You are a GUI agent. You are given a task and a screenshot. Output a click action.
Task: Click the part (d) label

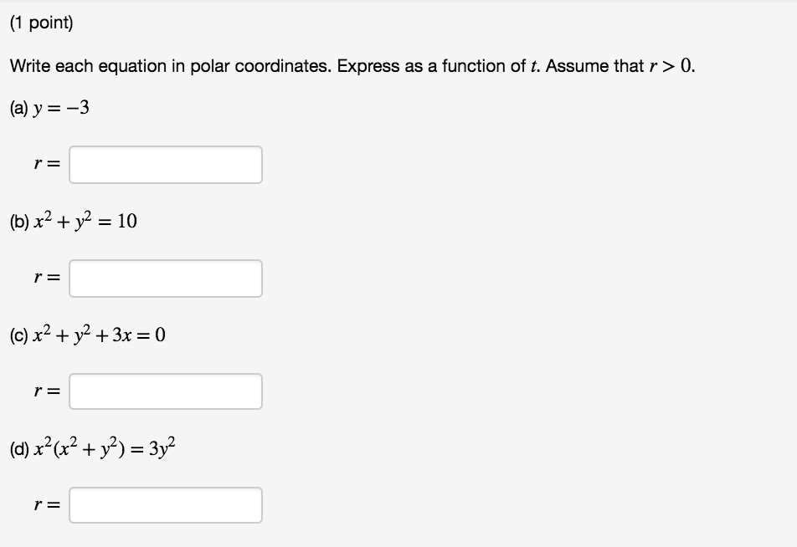[18, 447]
